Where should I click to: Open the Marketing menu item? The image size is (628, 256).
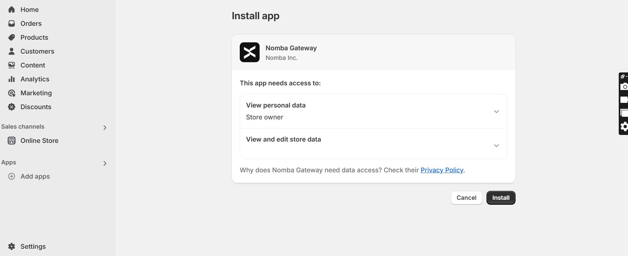pos(36,93)
